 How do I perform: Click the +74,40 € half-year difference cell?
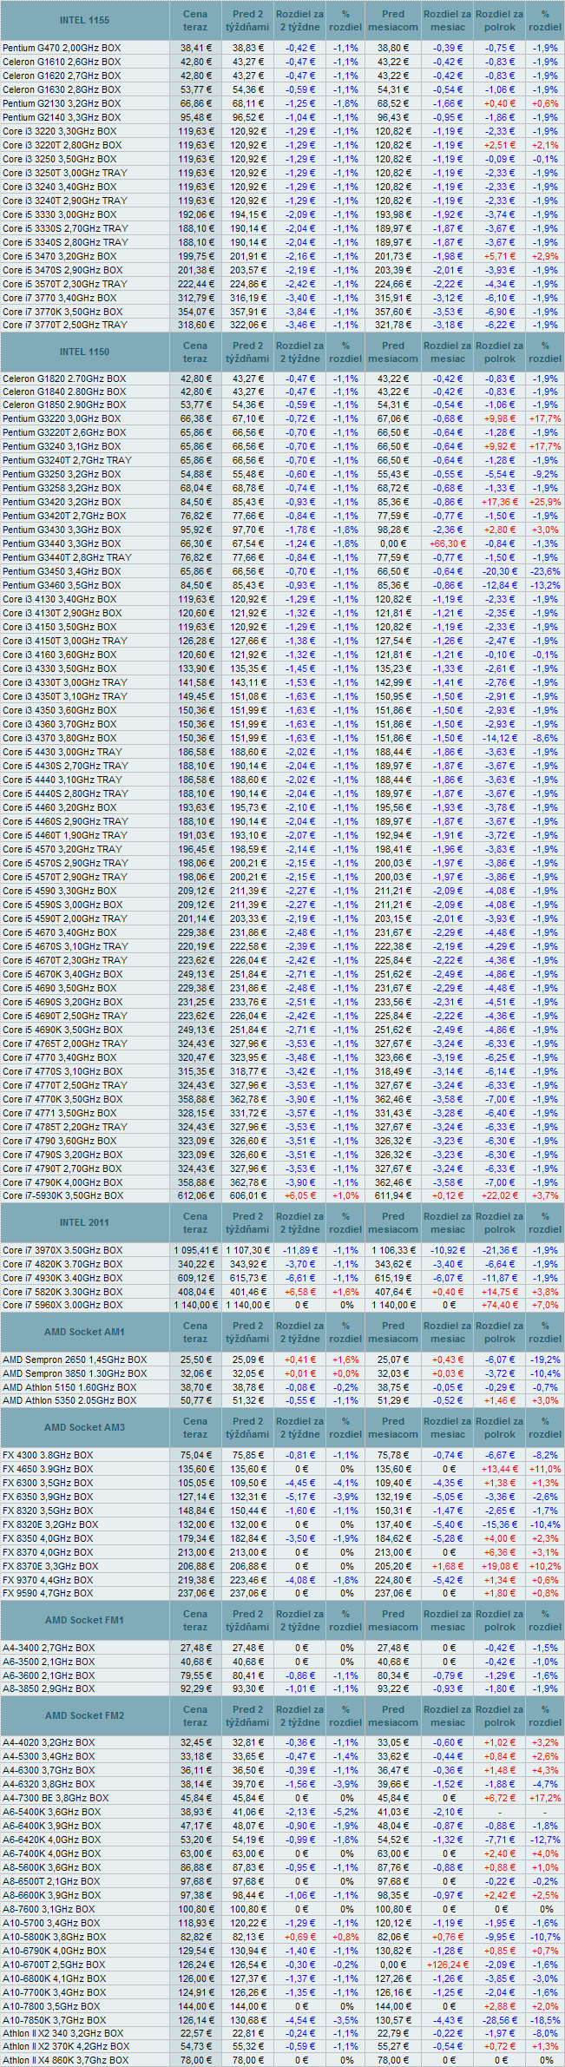coord(500,1305)
